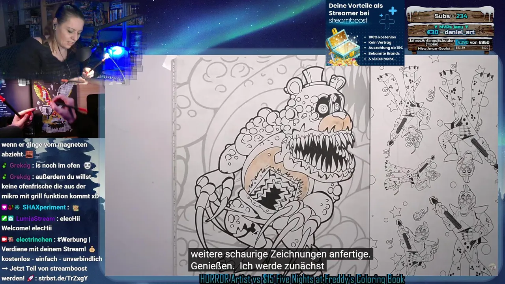Image resolution: width=505 pixels, height=284 pixels.
Task: Click username Grekdg on 'is noch im ofen'
Action: [x=21, y=166]
